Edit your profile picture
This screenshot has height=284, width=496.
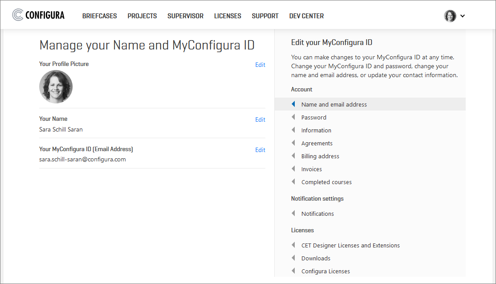pyautogui.click(x=260, y=65)
